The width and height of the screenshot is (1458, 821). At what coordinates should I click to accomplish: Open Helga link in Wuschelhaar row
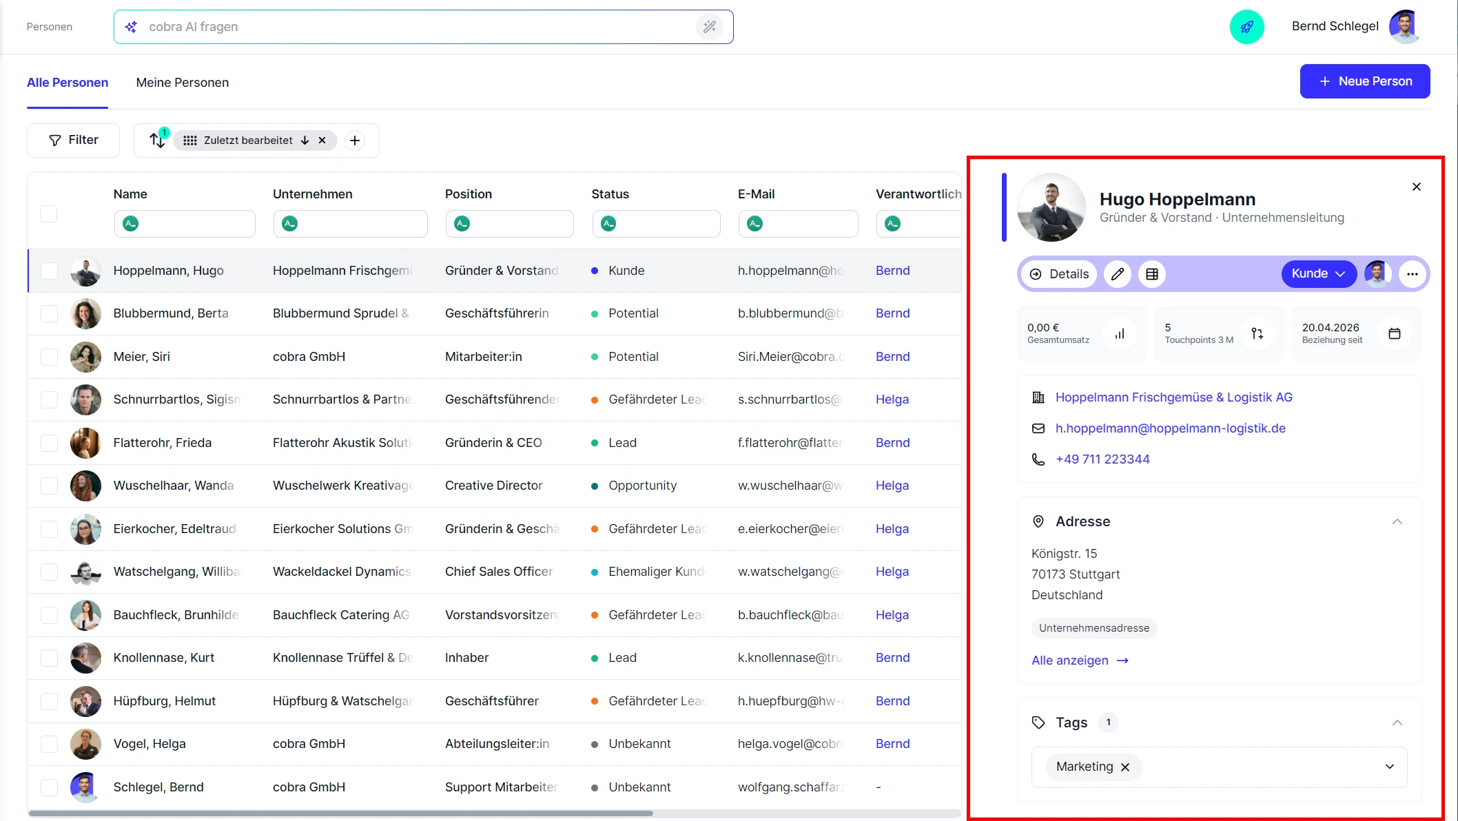point(892,486)
